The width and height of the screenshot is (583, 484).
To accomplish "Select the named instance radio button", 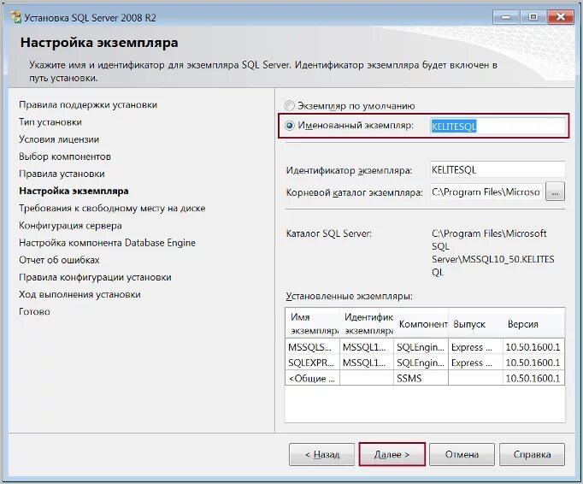I will (x=290, y=126).
